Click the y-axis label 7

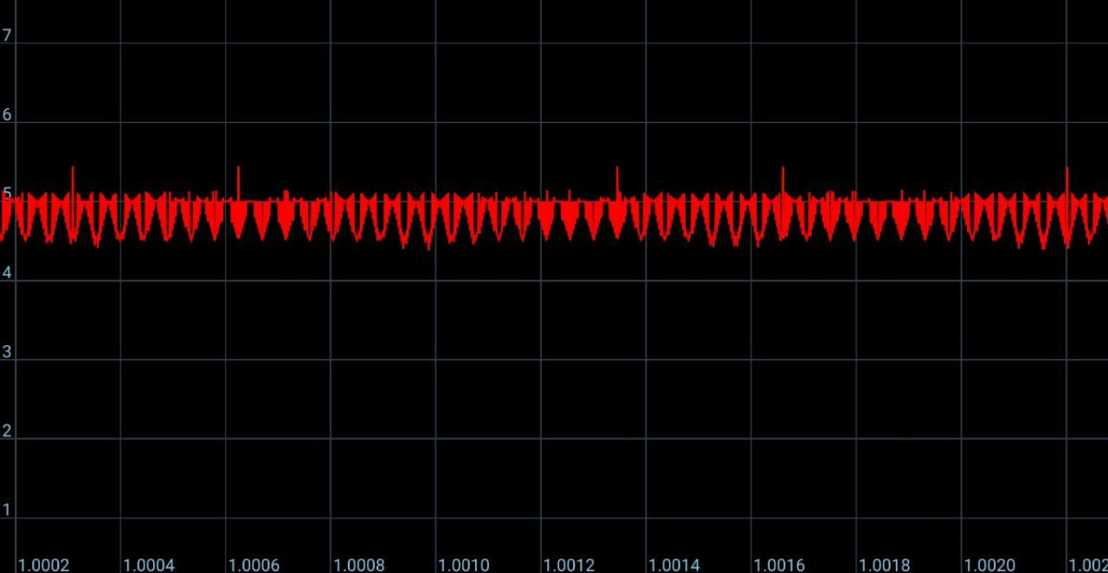tap(7, 35)
